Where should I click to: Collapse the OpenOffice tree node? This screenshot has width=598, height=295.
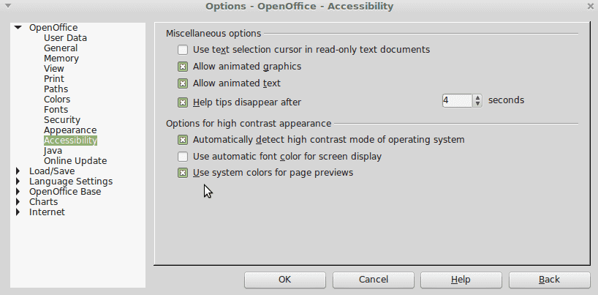click(x=18, y=28)
